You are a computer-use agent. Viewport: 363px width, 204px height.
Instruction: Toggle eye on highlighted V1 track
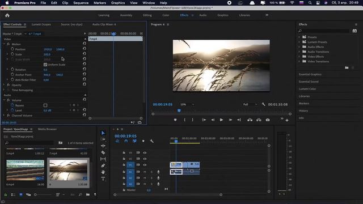(x=145, y=165)
